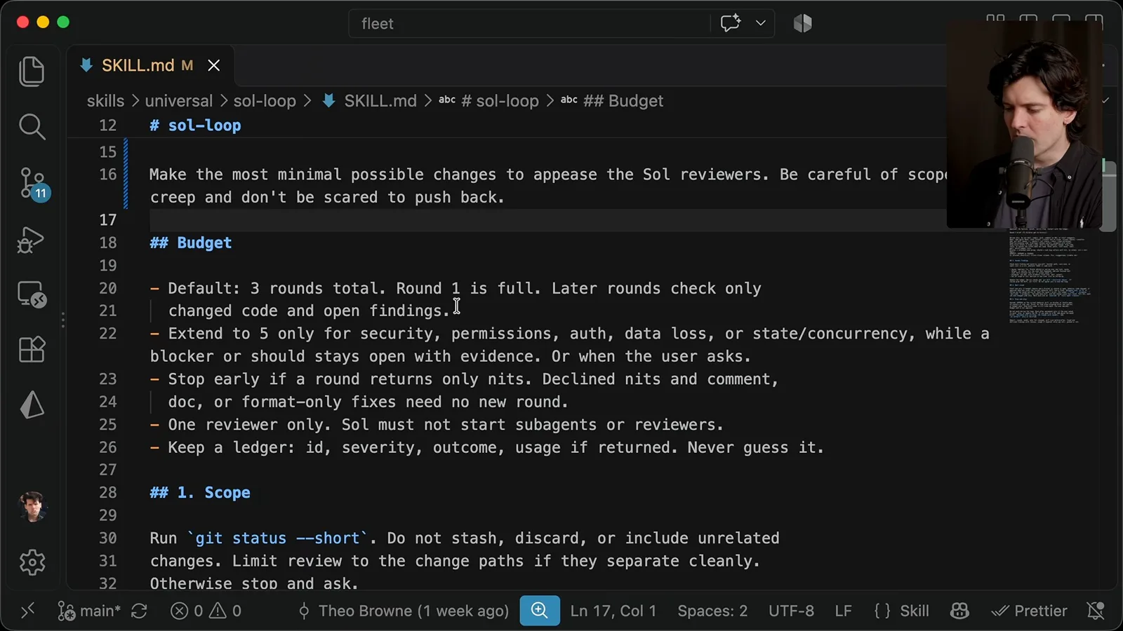
Task: Click the SKILL.md file breadcrumb
Action: point(371,101)
